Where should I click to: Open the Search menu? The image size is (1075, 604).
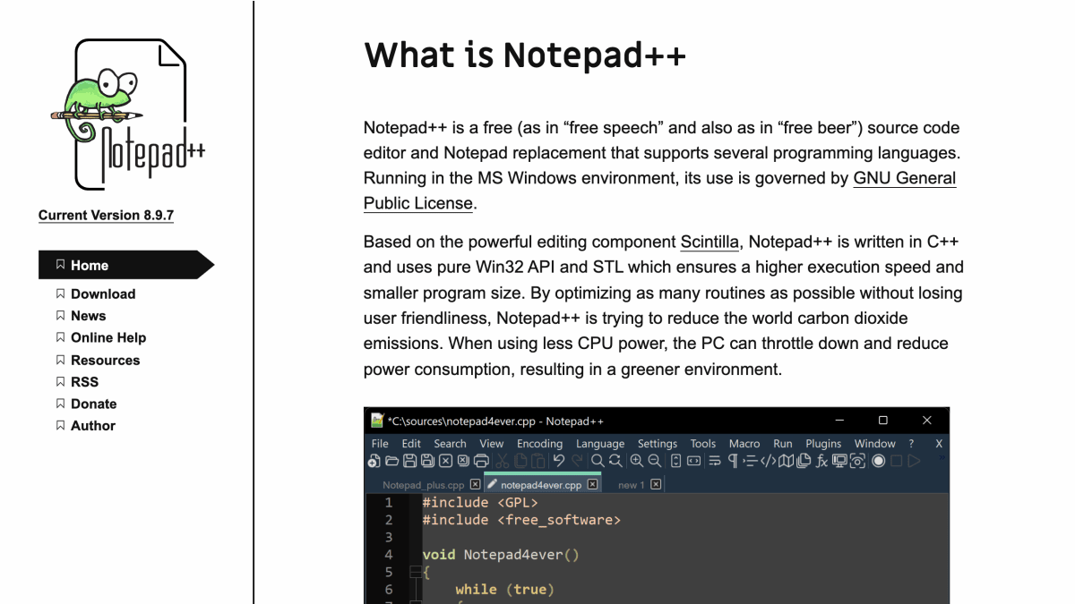(450, 444)
